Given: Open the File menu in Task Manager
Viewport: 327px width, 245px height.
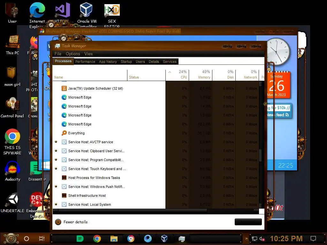Looking at the screenshot, I should pyautogui.click(x=58, y=54).
